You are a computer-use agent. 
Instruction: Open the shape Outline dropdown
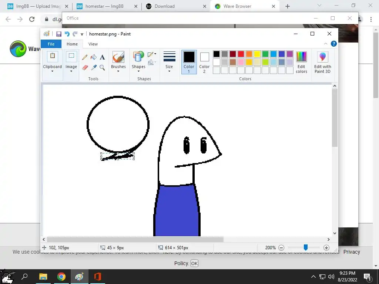152,54
